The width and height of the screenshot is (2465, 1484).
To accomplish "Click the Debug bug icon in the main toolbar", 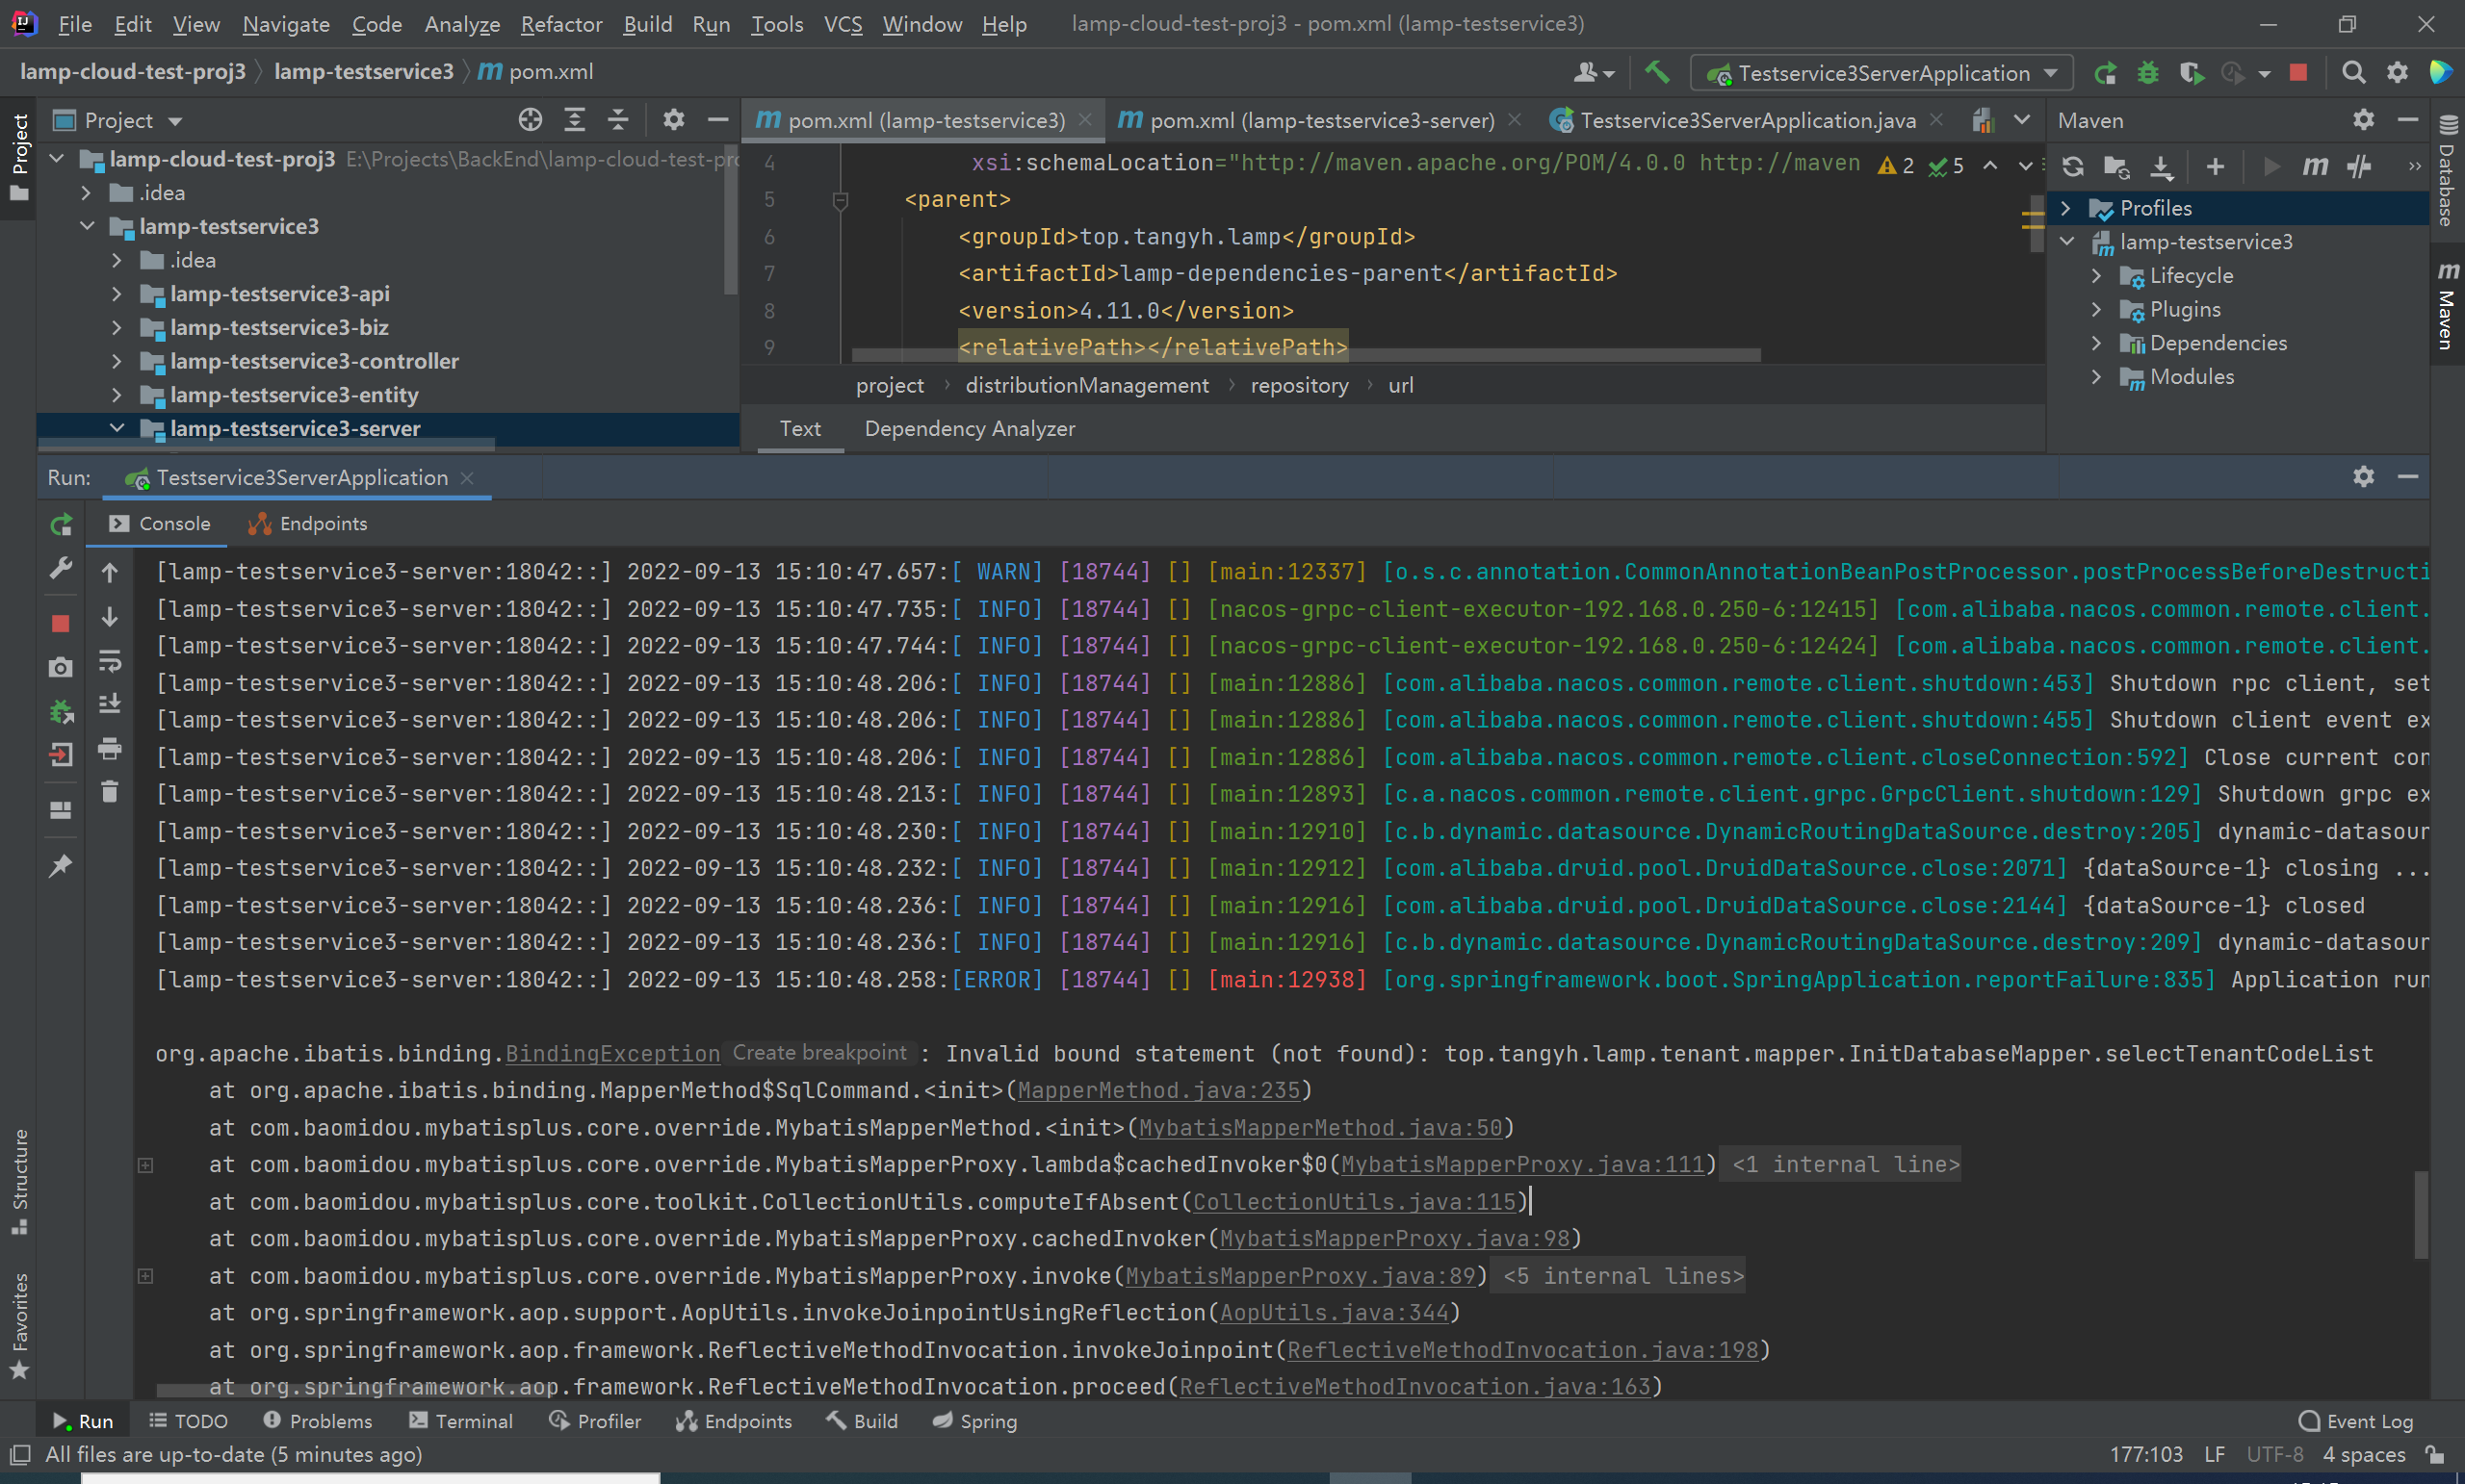I will tap(2147, 73).
